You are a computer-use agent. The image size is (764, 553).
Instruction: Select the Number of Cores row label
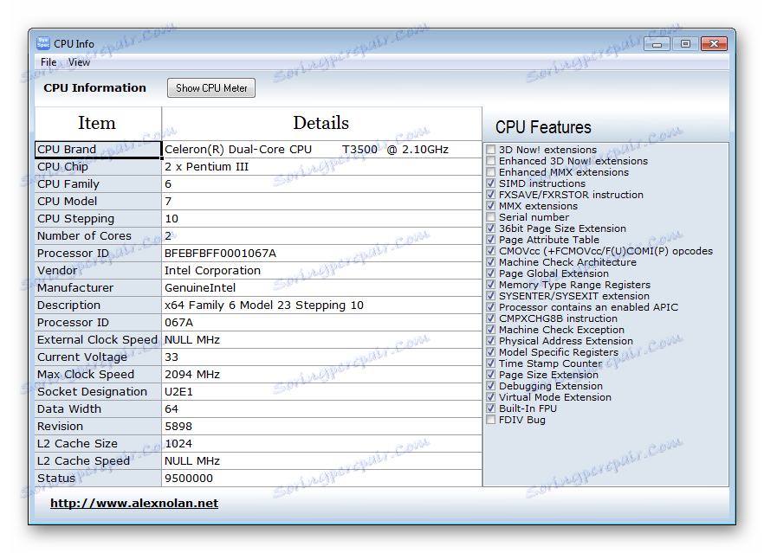[98, 236]
